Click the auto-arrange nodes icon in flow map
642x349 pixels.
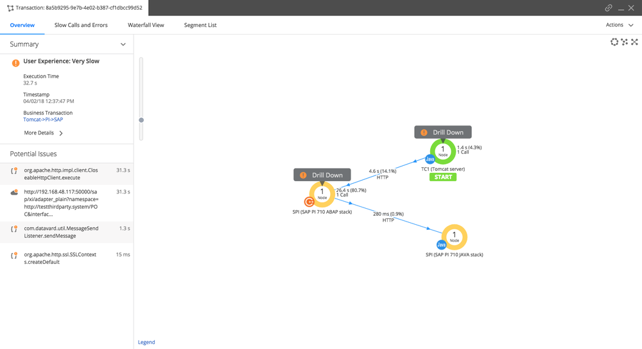[625, 42]
